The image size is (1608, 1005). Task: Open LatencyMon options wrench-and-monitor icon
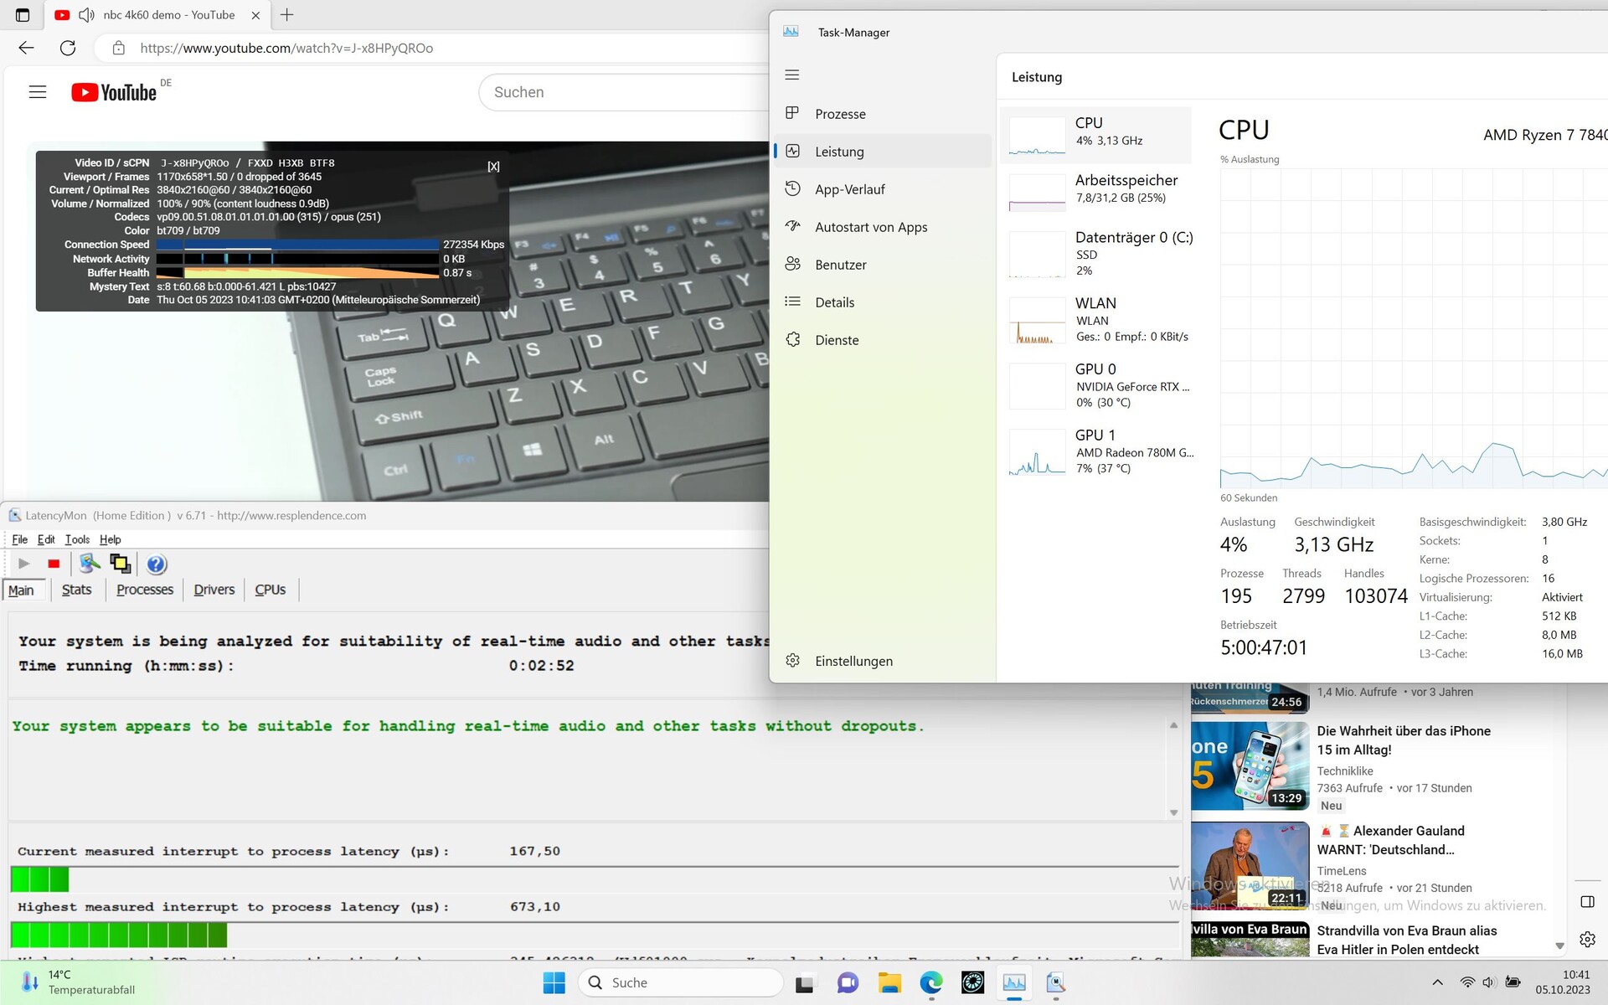click(x=90, y=564)
